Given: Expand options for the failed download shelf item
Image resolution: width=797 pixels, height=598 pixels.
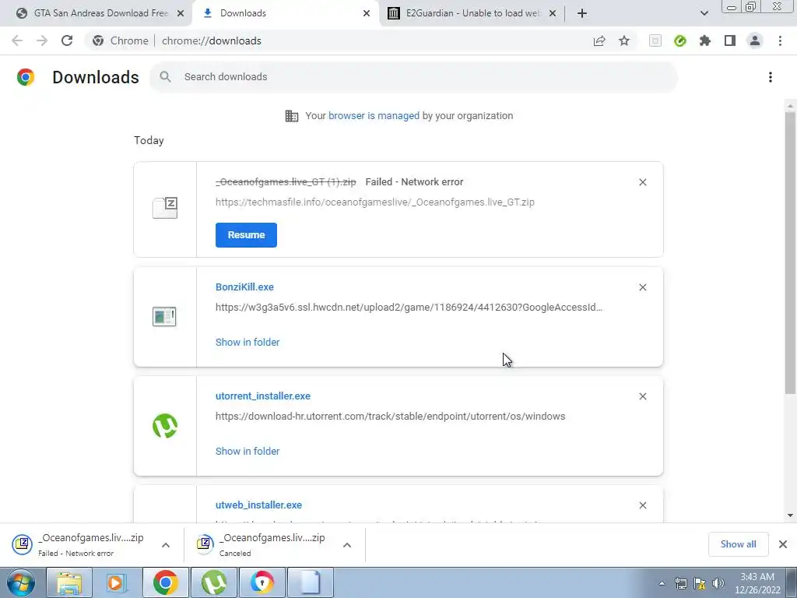Looking at the screenshot, I should click(166, 545).
